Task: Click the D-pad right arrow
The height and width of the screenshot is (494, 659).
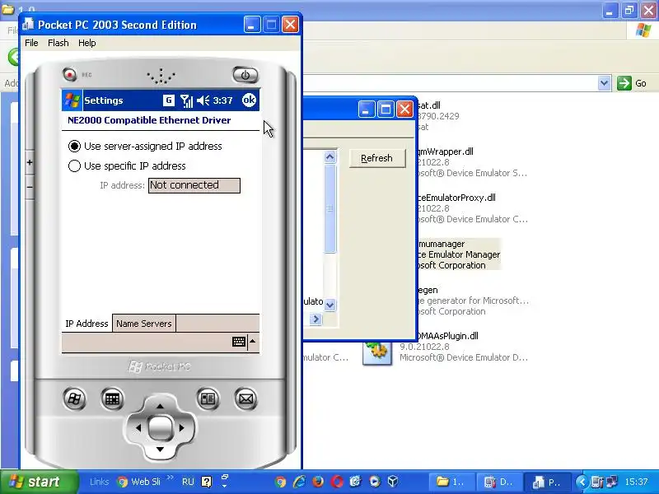Action: (x=181, y=428)
